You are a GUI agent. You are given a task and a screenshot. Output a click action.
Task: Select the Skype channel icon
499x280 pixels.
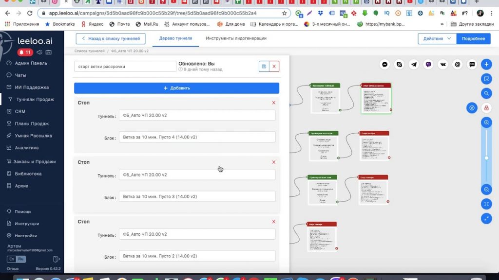(x=399, y=65)
